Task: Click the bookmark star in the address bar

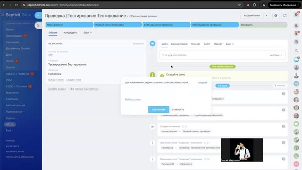Action: (x=239, y=5)
